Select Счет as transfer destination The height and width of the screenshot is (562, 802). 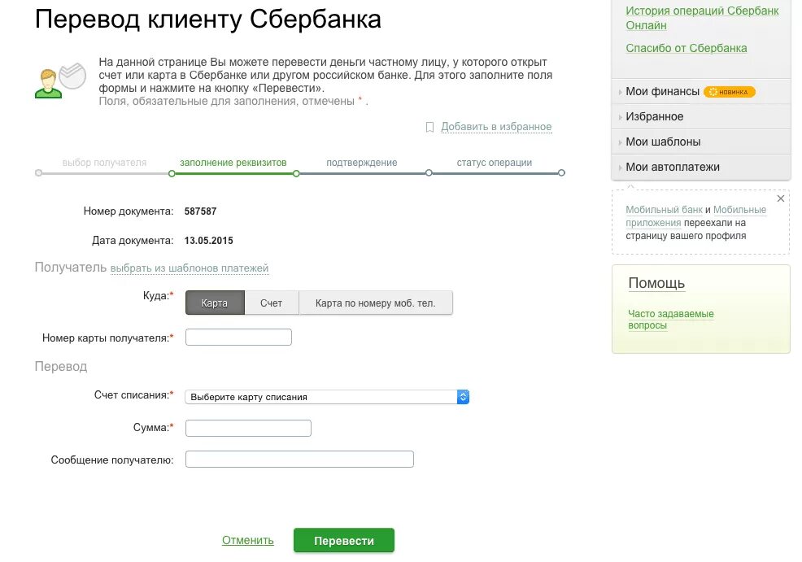[271, 303]
